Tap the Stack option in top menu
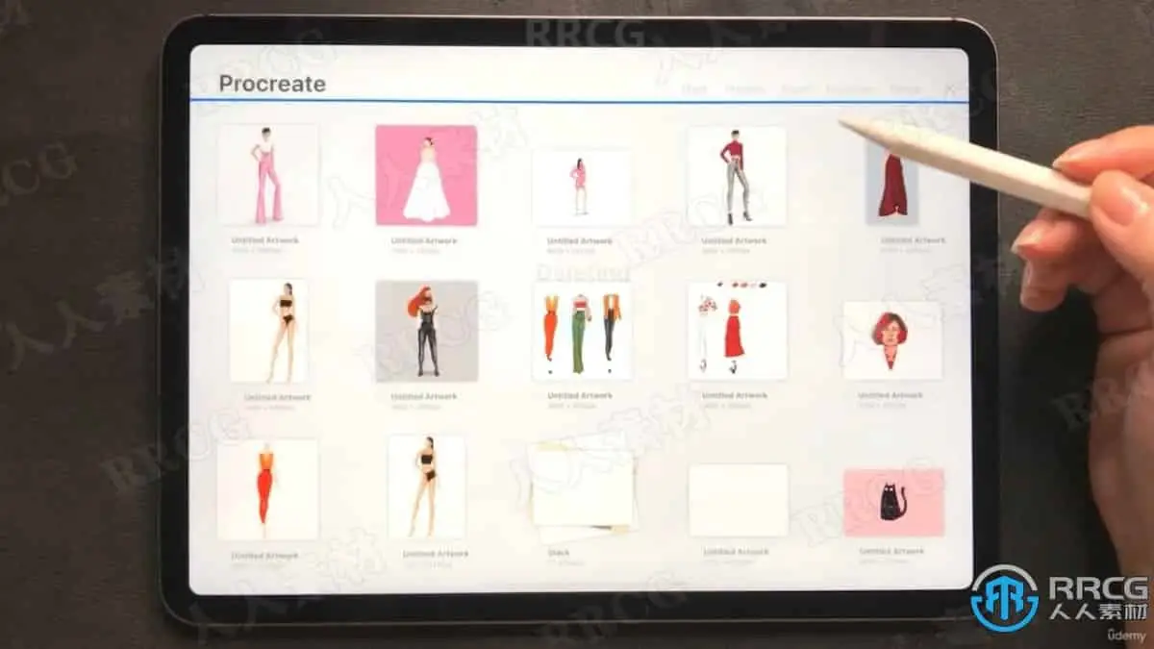This screenshot has height=649, width=1154. (694, 89)
